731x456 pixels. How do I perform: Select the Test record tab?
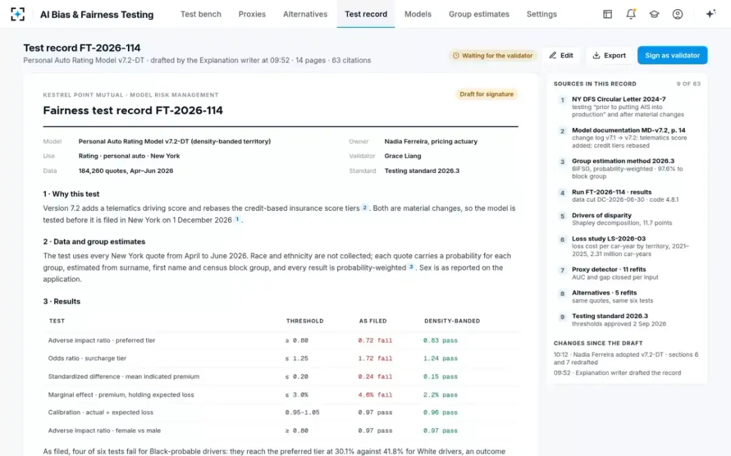point(366,14)
